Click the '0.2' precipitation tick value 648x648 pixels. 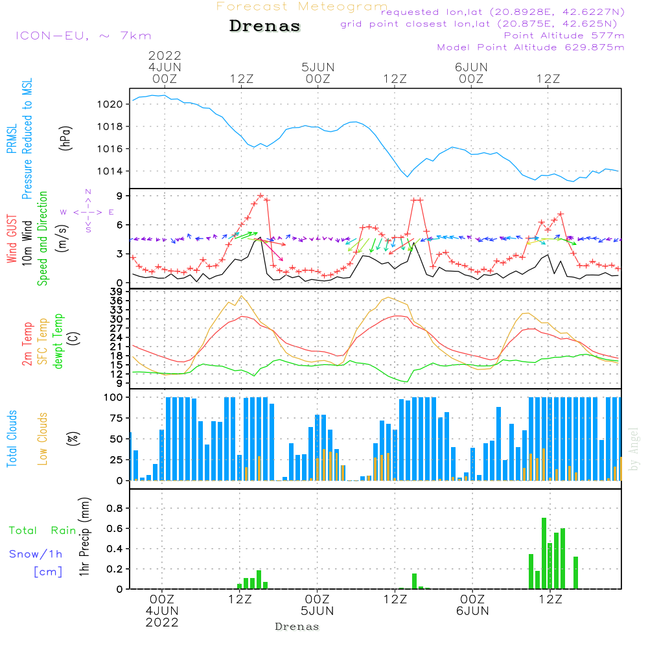coord(115,570)
